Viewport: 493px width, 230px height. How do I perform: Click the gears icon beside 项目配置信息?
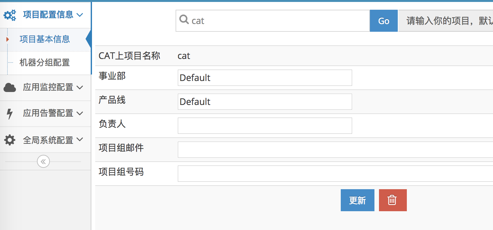click(10, 15)
